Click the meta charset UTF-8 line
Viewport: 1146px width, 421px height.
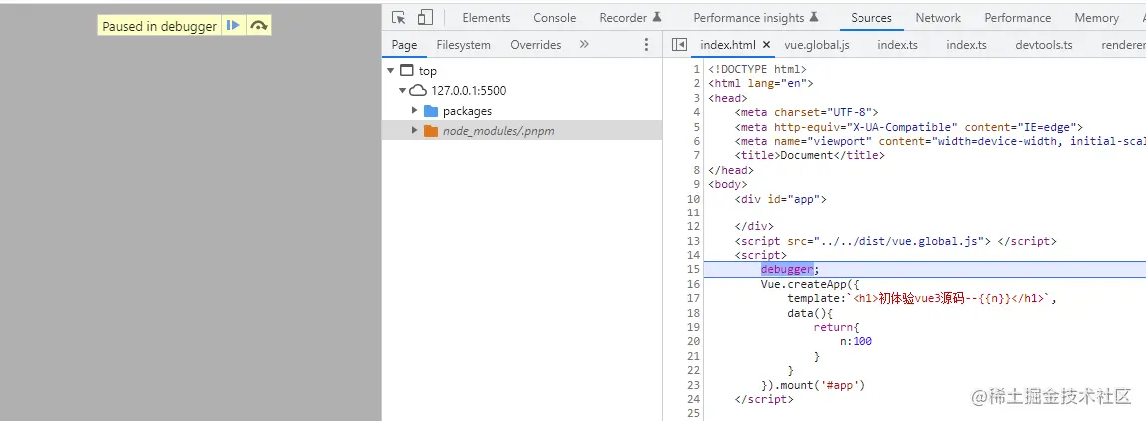pyautogui.click(x=807, y=112)
